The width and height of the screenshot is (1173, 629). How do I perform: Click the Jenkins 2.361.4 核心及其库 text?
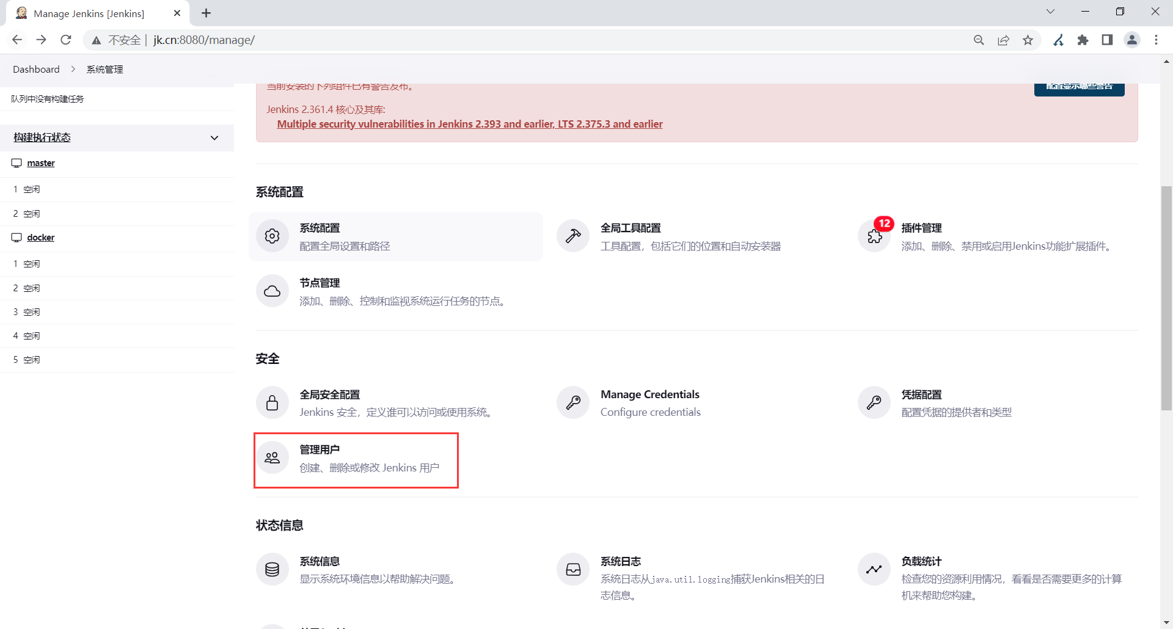[x=326, y=109]
